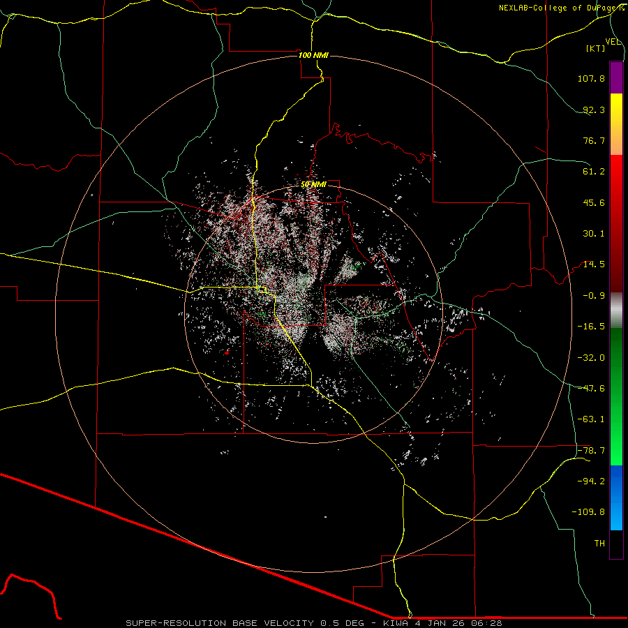Click the 76.7 velocity scale value
628x628 pixels.
click(594, 140)
